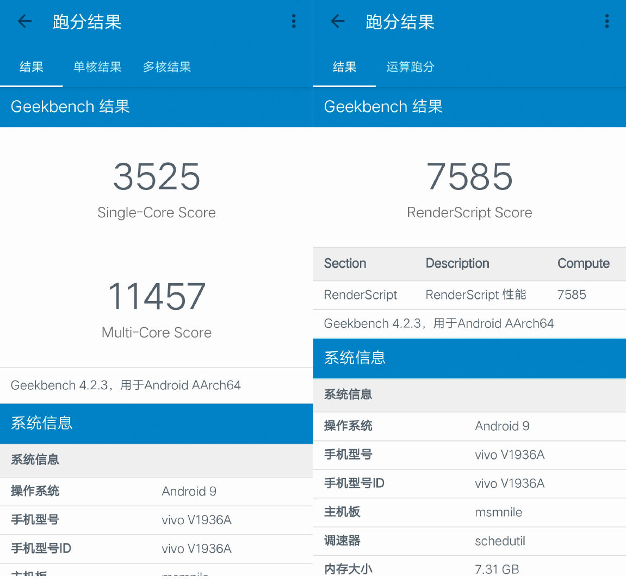Open the overflow menu on the left screen

pos(294,21)
